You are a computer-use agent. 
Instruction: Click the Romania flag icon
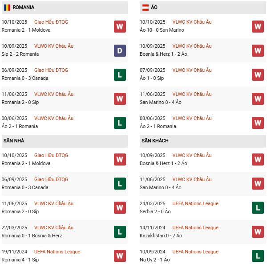coord(7,8)
